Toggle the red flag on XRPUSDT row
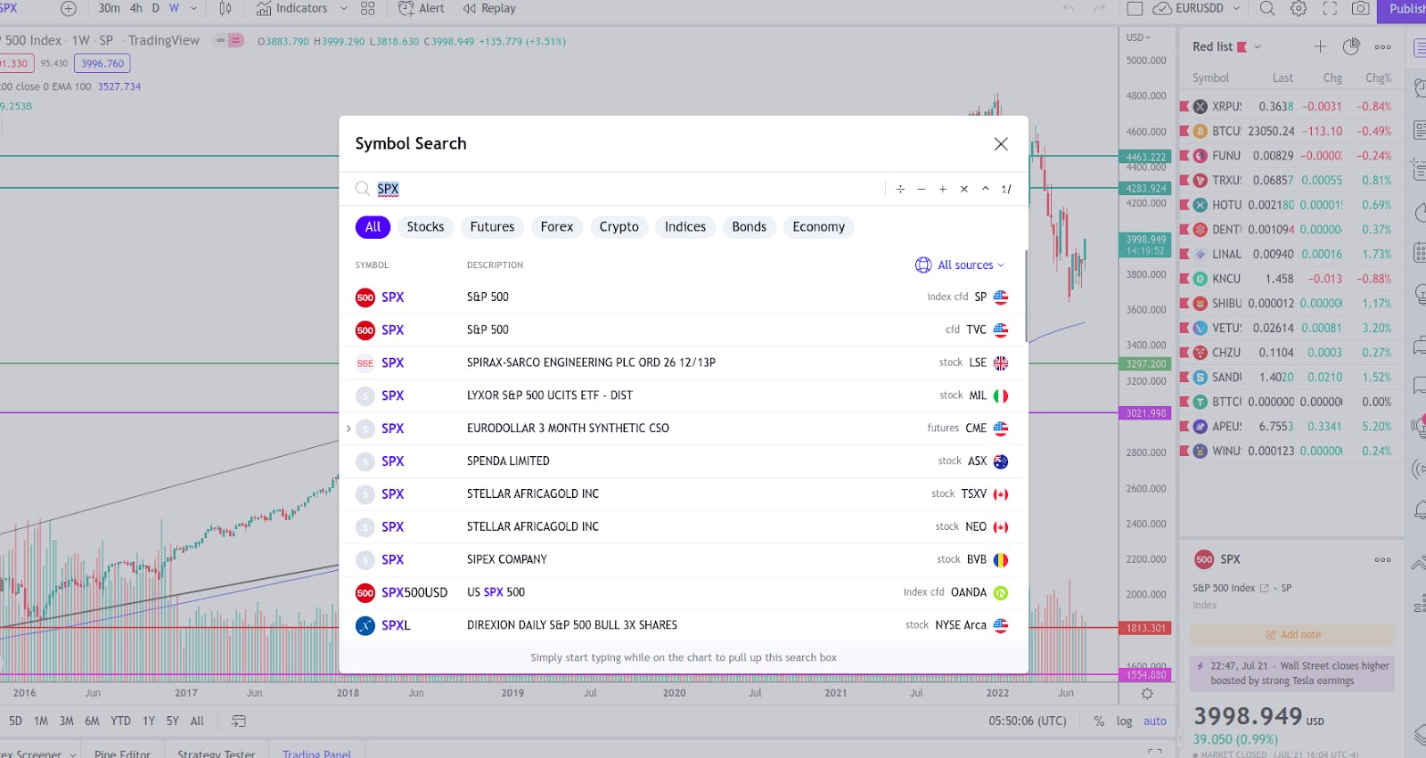The height and width of the screenshot is (758, 1426). click(x=1184, y=106)
